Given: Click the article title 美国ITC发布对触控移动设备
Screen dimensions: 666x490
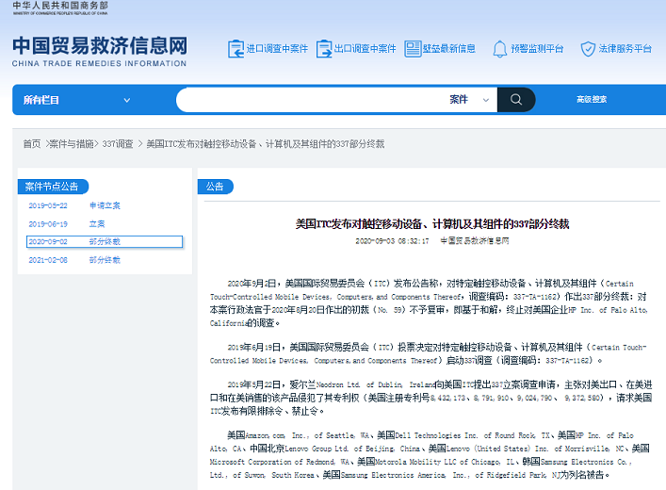Looking at the screenshot, I should point(432,224).
